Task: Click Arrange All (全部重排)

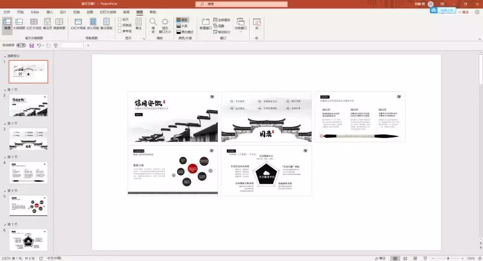Action: tap(222, 20)
